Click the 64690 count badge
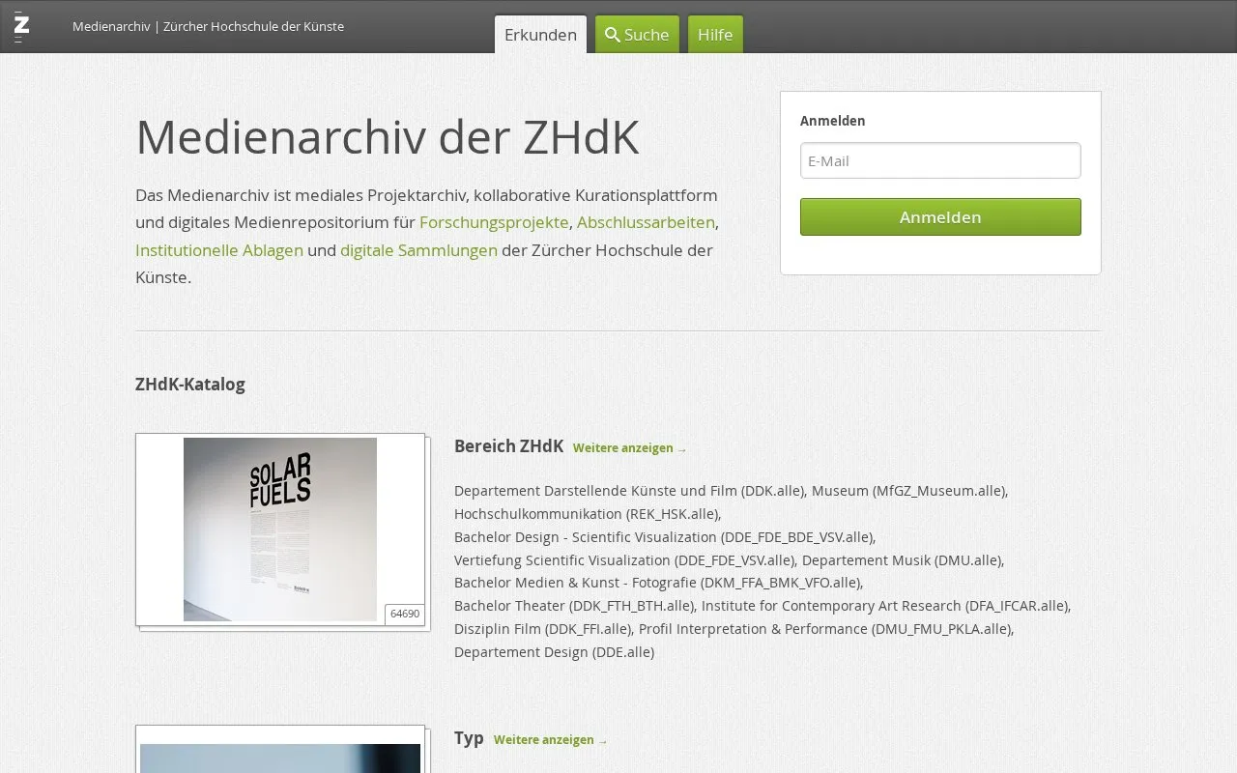The width and height of the screenshot is (1237, 773). click(405, 614)
